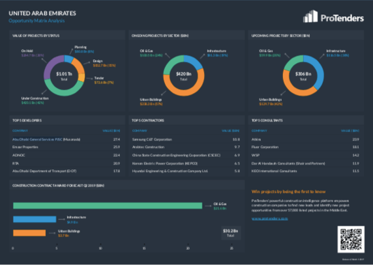Click Infrastructure label in upcoming projects chart
This screenshot has width=373, height=265.
[x=336, y=51]
